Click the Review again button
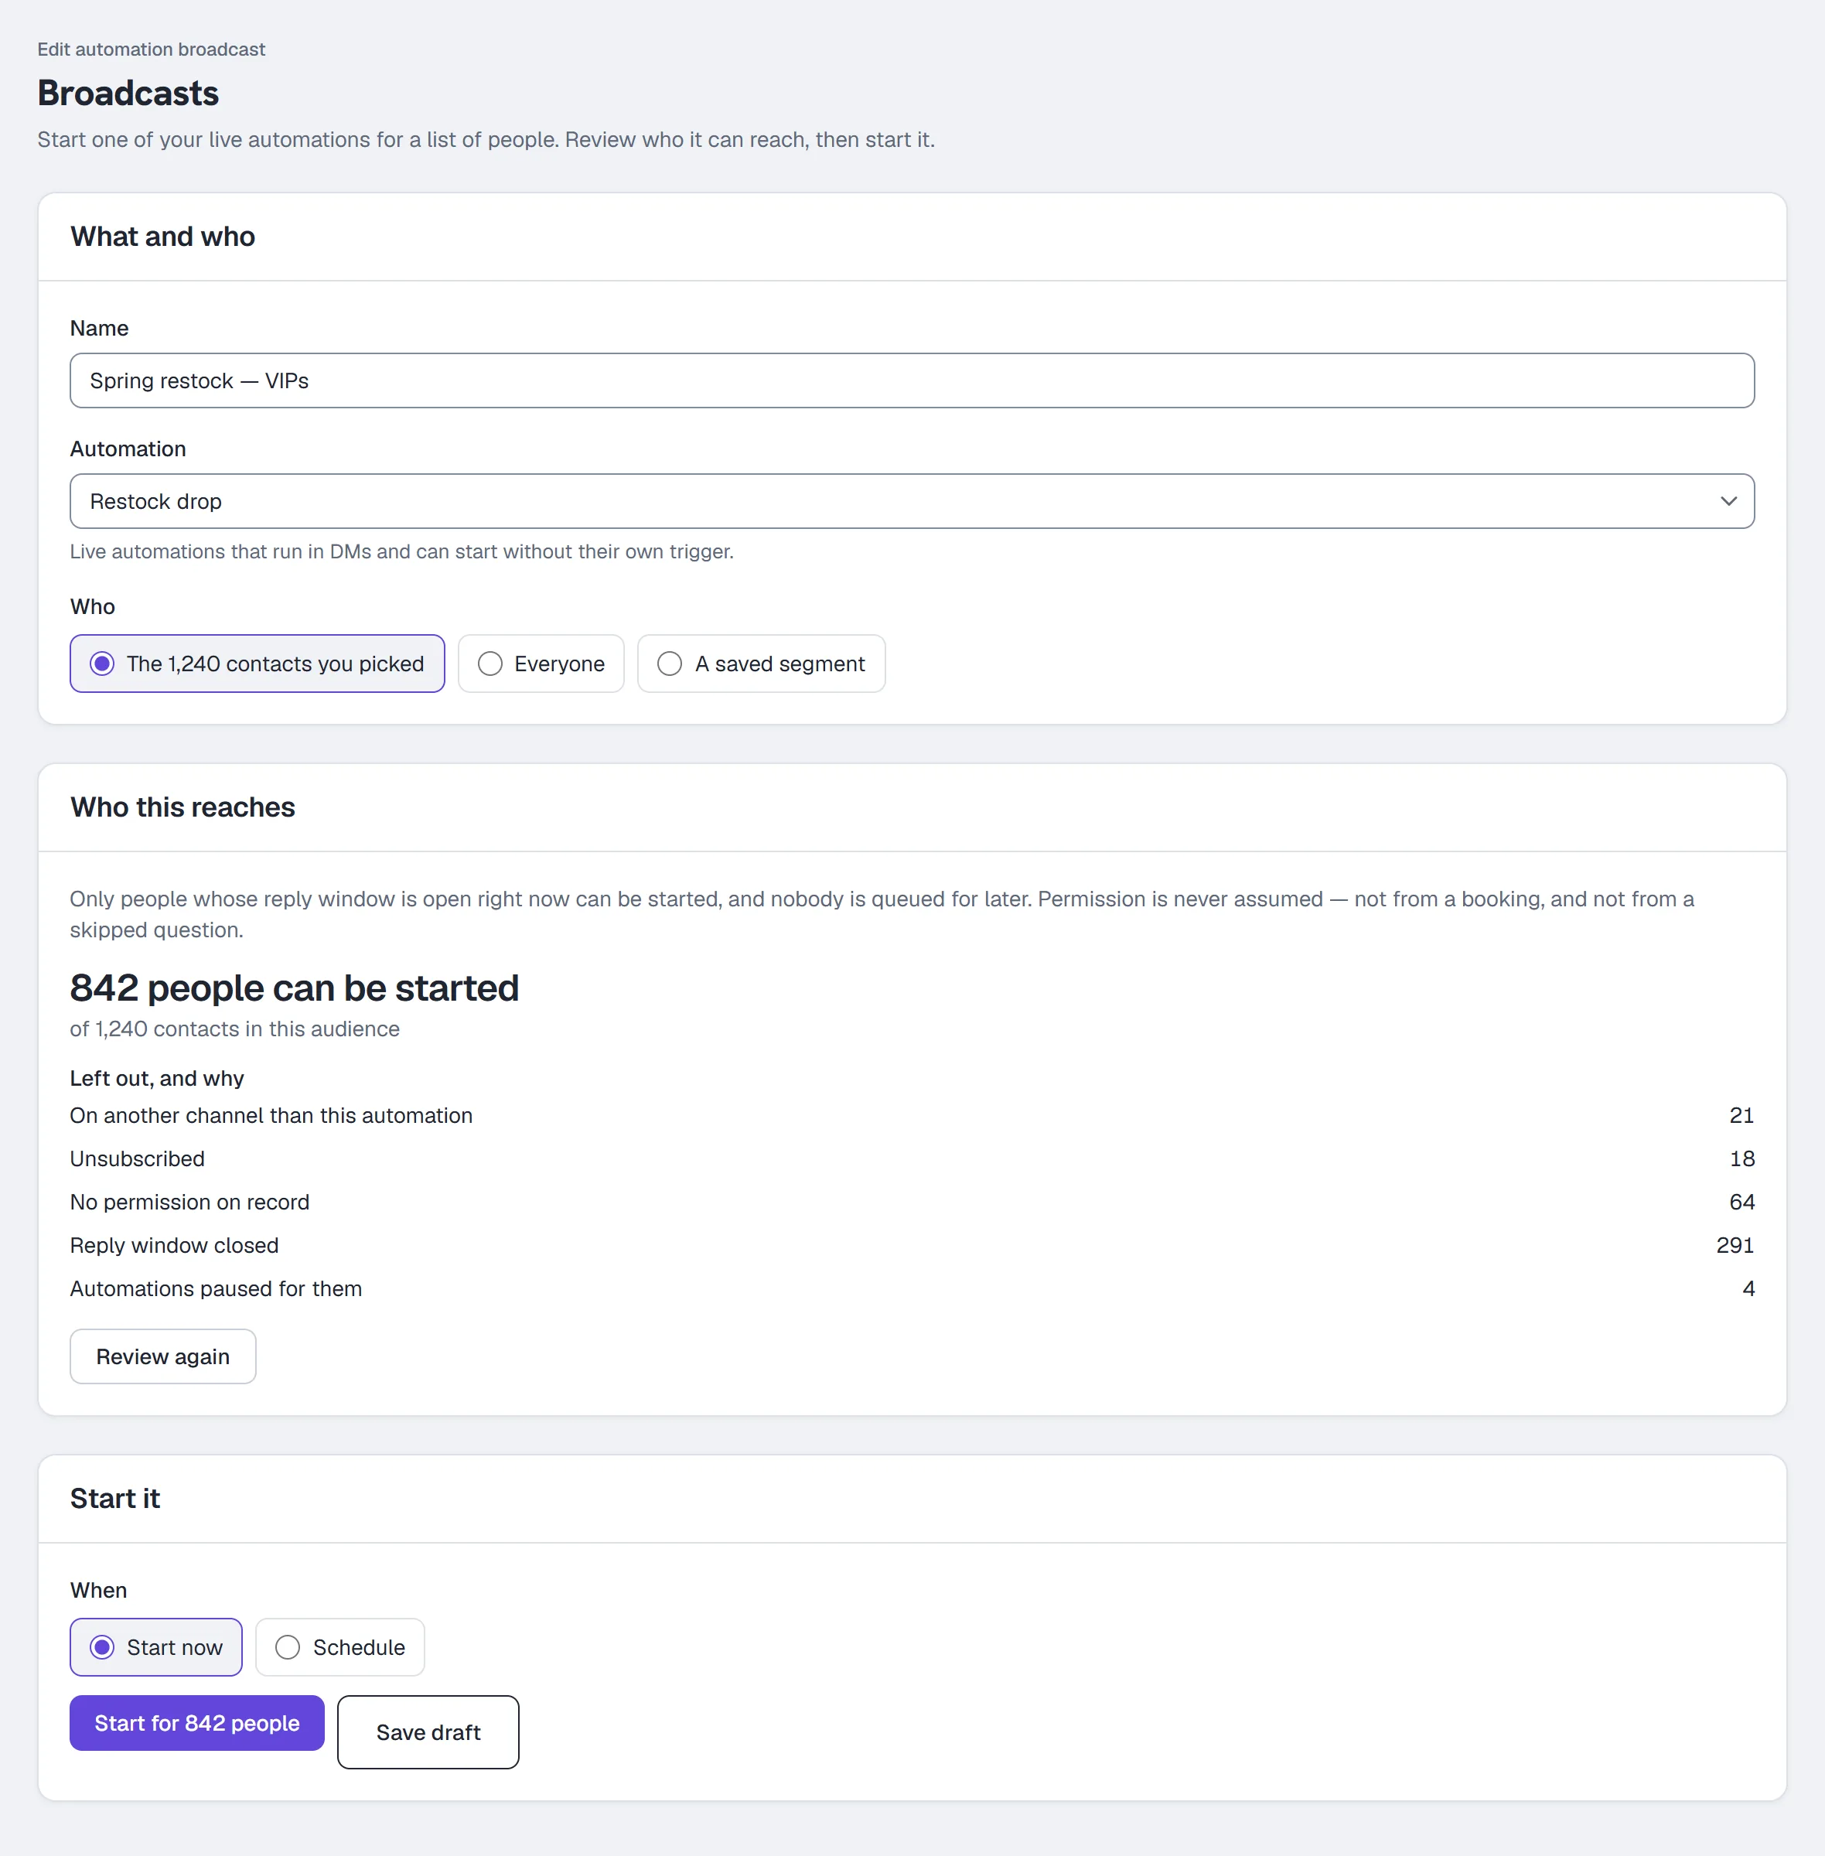The width and height of the screenshot is (1825, 1856). [163, 1356]
